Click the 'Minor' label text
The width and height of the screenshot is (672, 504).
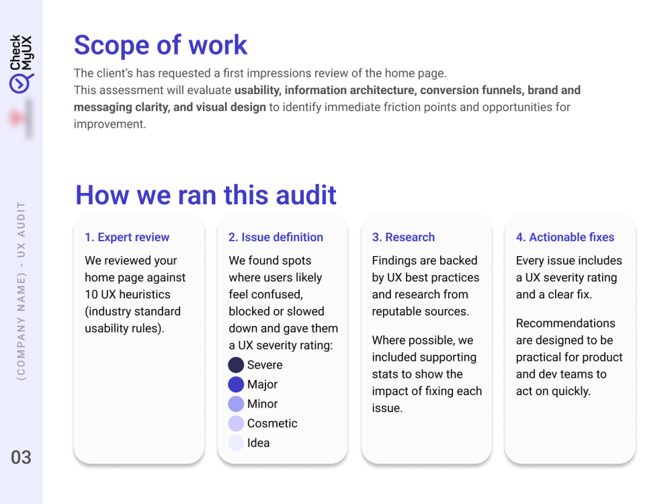262,404
